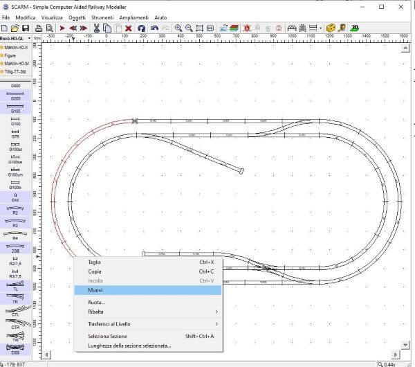Click the New project icon
This screenshot has height=367, width=415.
point(6,28)
